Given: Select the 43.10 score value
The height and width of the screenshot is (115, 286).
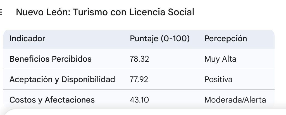Looking at the screenshot, I should tap(138, 100).
